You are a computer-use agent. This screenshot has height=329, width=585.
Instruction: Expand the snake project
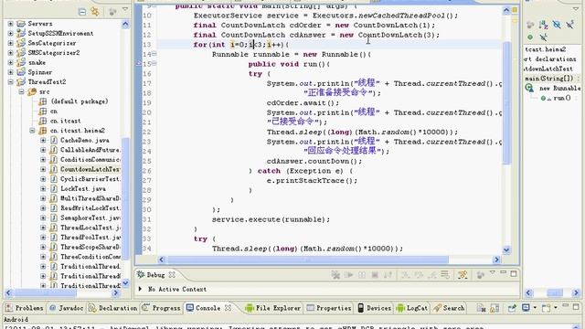pyautogui.click(x=10, y=62)
